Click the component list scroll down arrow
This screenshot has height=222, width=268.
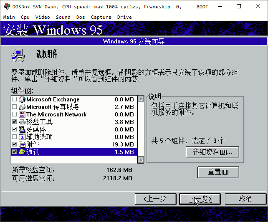coord(141,160)
